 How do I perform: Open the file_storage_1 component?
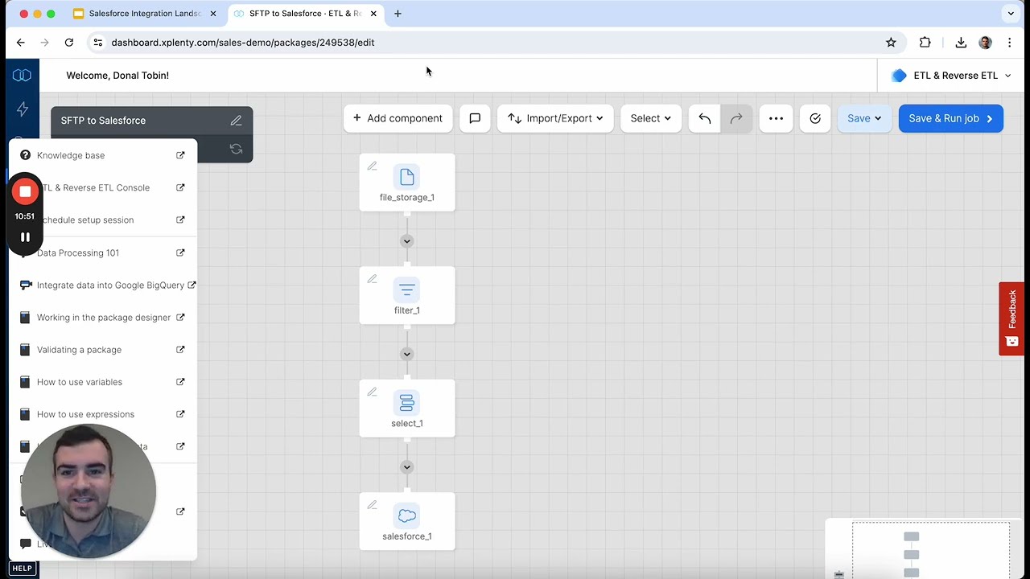(407, 183)
